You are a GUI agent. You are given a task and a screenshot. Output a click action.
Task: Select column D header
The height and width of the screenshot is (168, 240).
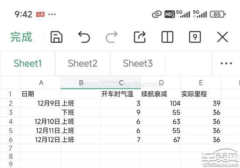[161, 82]
